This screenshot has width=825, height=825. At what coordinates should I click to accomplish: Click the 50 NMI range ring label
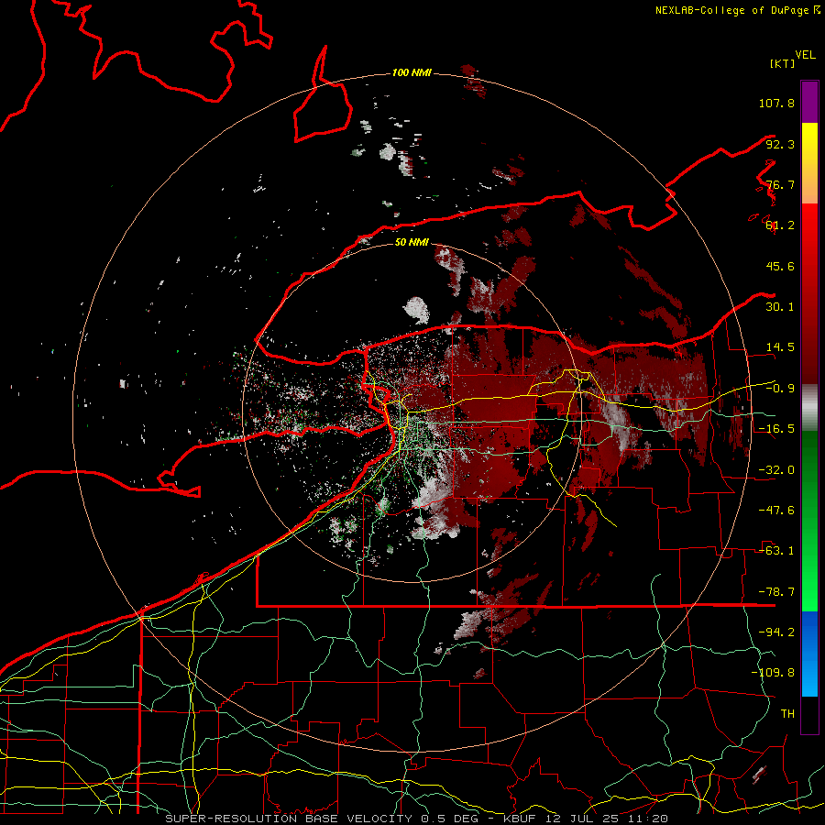point(412,242)
